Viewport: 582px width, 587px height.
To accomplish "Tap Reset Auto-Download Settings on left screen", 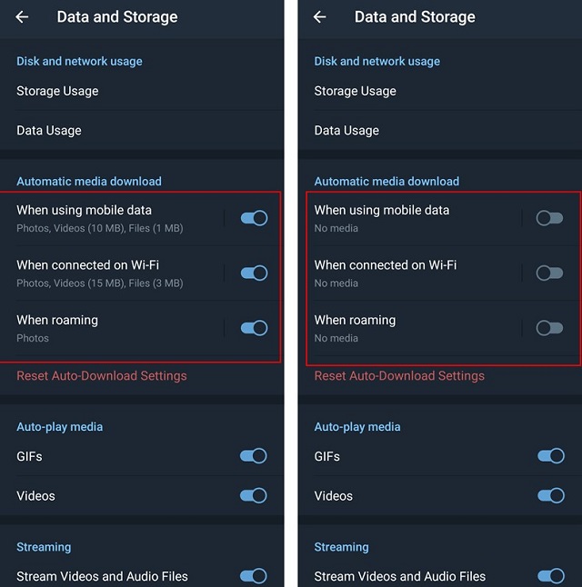I will click(x=102, y=376).
